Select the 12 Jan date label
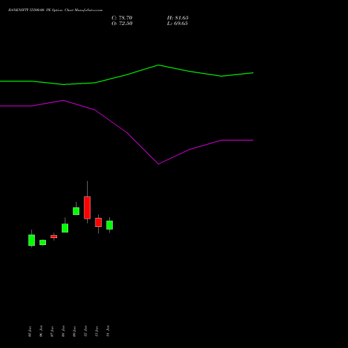This screenshot has width=348, height=348. pyautogui.click(x=86, y=331)
